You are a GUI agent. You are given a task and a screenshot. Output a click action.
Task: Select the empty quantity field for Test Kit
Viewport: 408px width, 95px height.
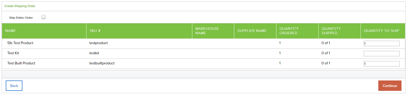[381, 53]
